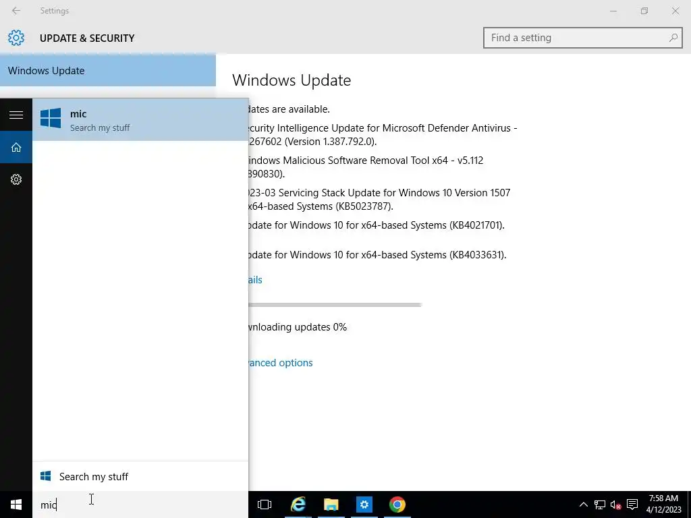691x518 pixels.
Task: Click the update download progress bar
Action: point(335,305)
